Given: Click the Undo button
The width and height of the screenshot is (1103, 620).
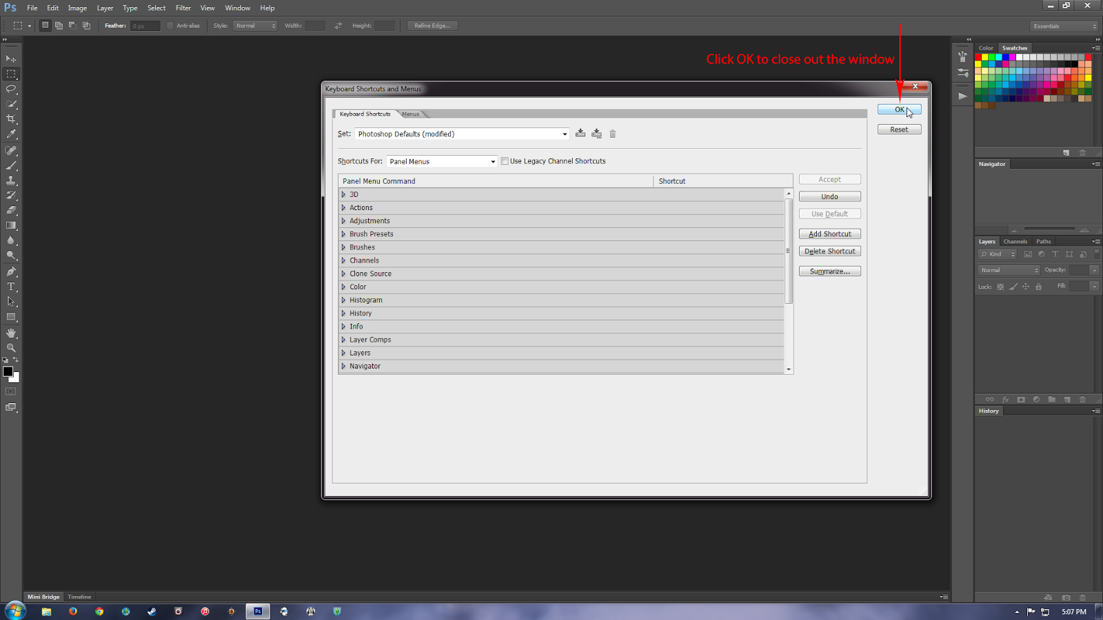Looking at the screenshot, I should 830,196.
